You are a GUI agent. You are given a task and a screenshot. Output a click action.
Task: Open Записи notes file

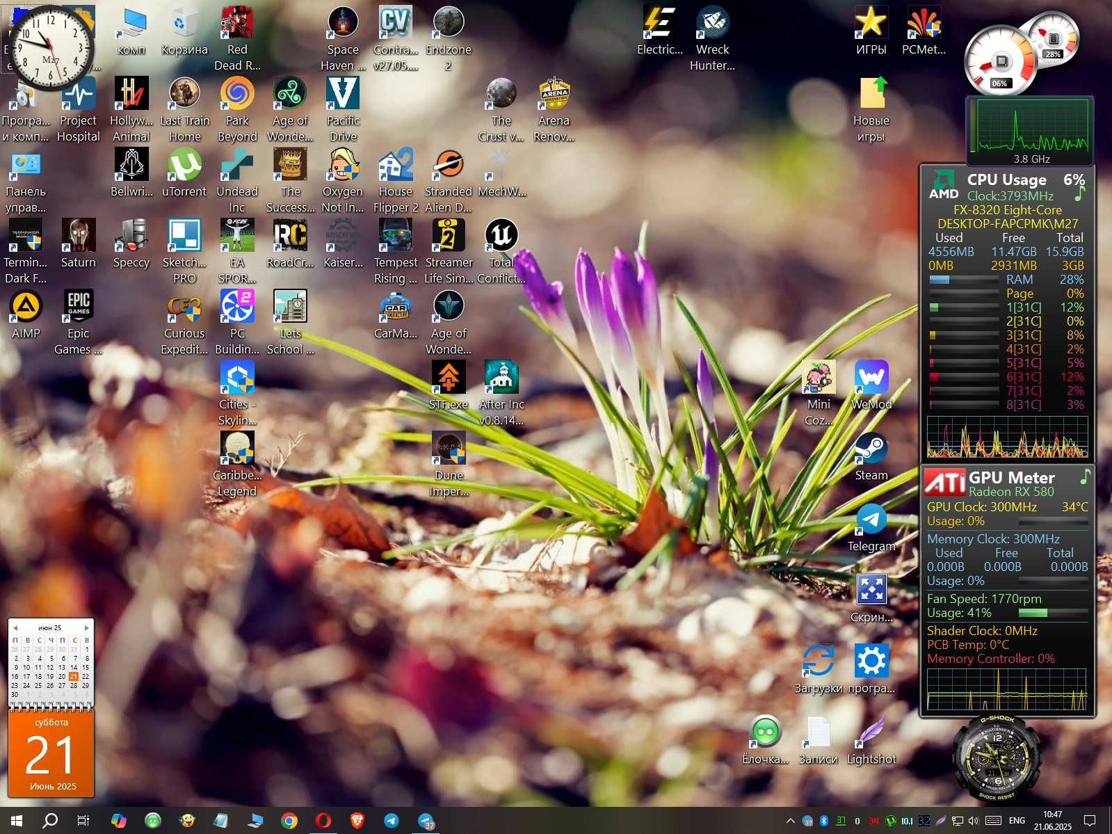click(x=819, y=741)
